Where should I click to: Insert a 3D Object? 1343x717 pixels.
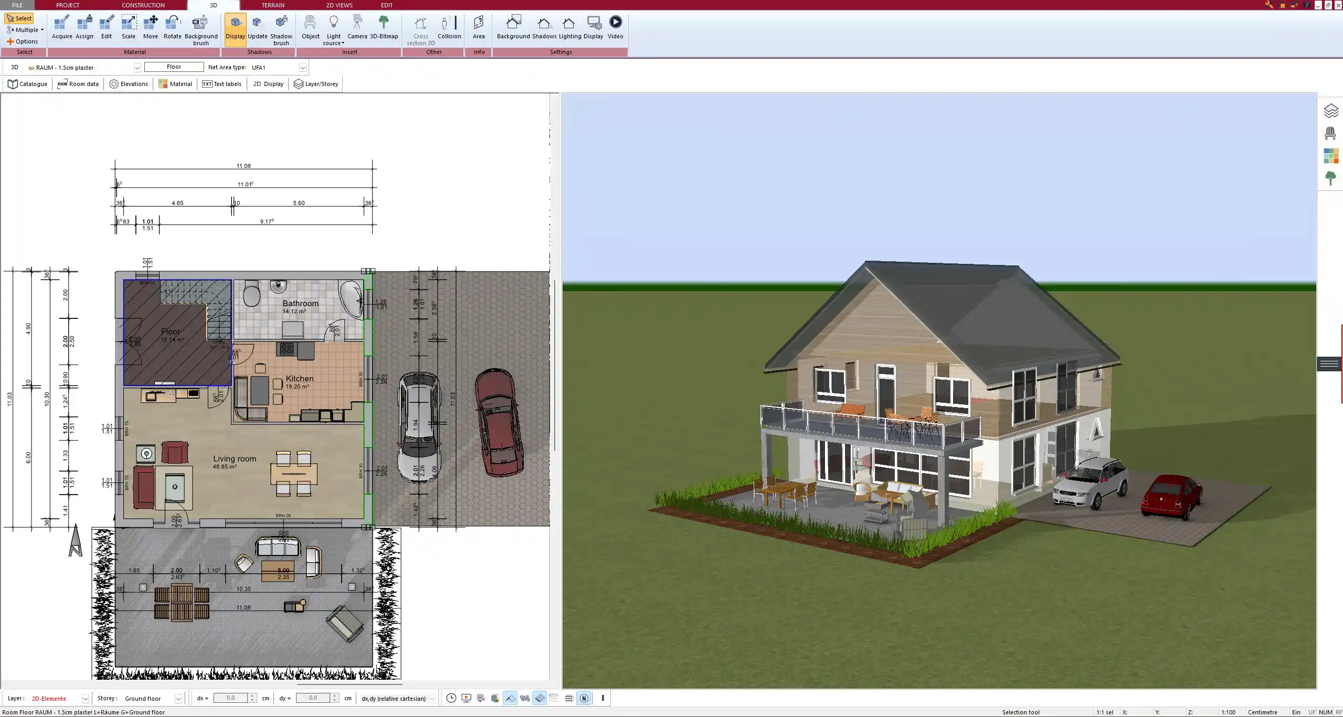(310, 28)
